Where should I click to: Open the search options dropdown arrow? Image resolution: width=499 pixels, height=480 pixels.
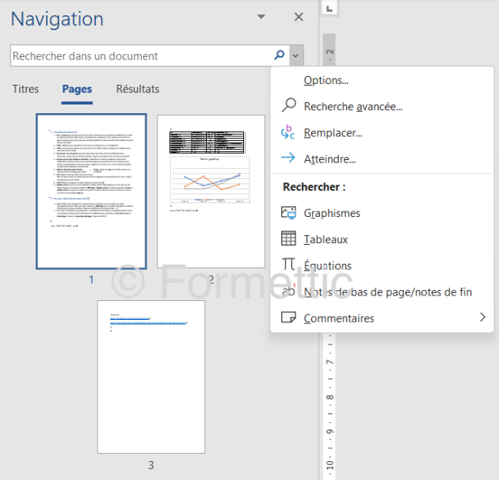(295, 55)
